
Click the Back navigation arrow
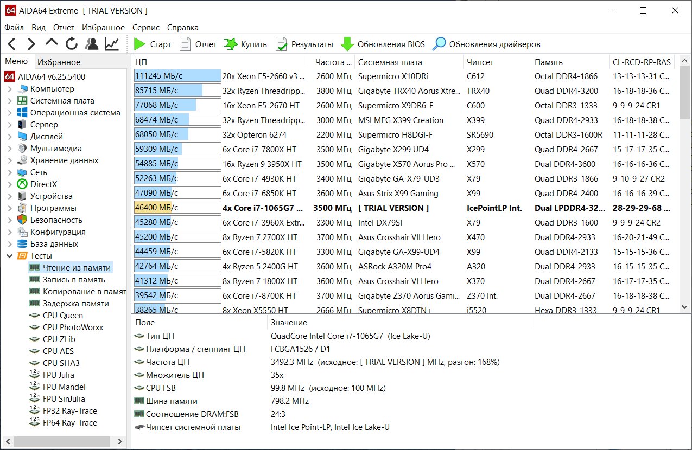pos(12,44)
